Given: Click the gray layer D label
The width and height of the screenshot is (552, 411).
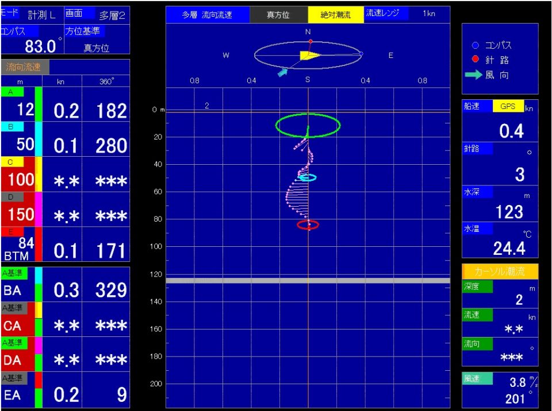Looking at the screenshot, I should (x=12, y=197).
